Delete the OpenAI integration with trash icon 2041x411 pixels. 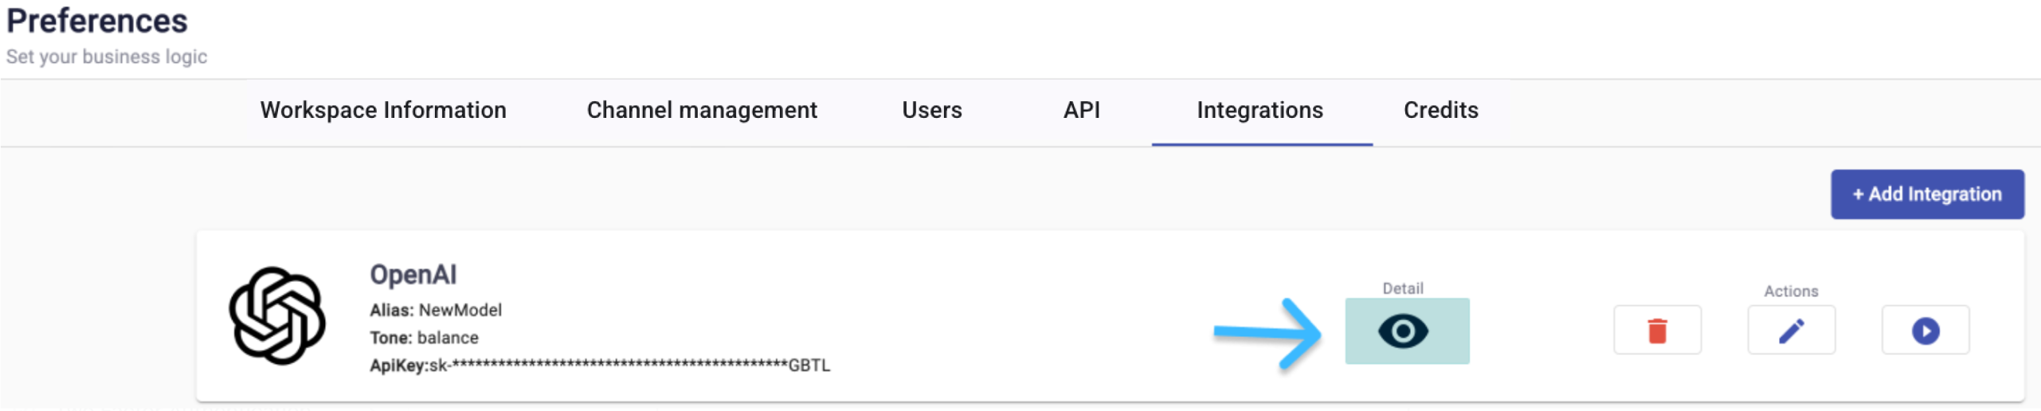click(x=1657, y=330)
